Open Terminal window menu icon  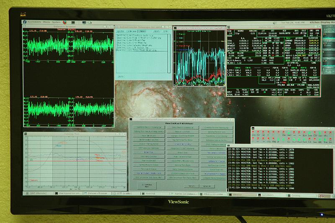pyautogui.click(x=228, y=146)
